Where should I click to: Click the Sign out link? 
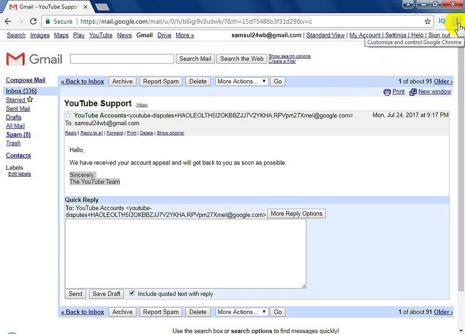pos(439,35)
